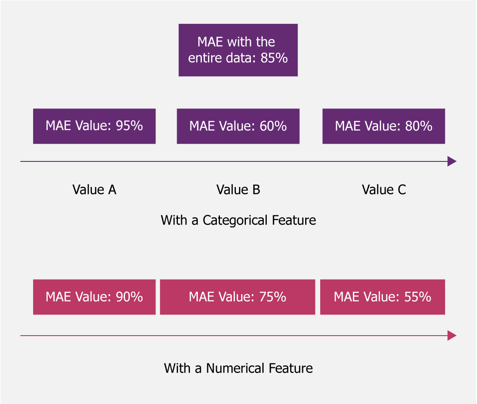Select the 'Value B' axis label

[x=238, y=190]
